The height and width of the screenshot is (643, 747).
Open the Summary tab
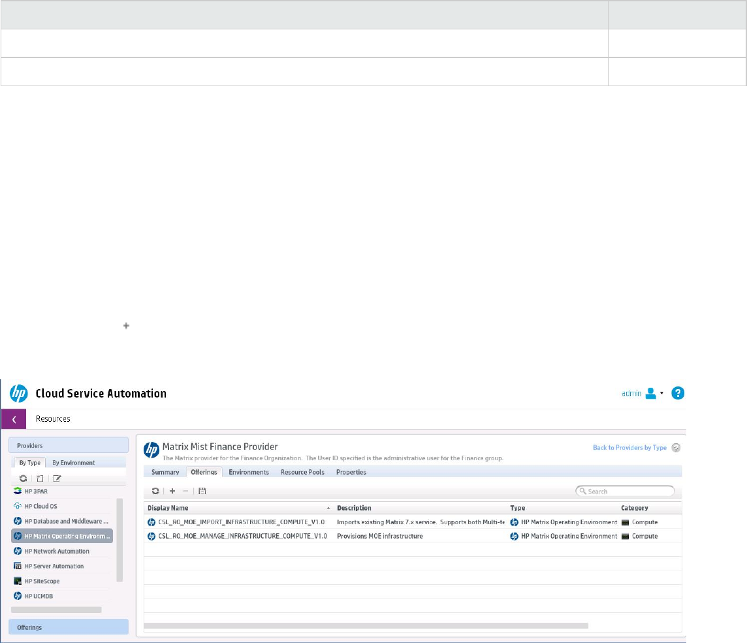165,472
